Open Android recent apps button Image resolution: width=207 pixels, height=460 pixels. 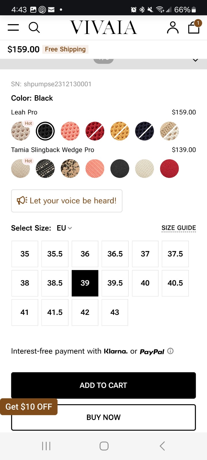(x=46, y=446)
